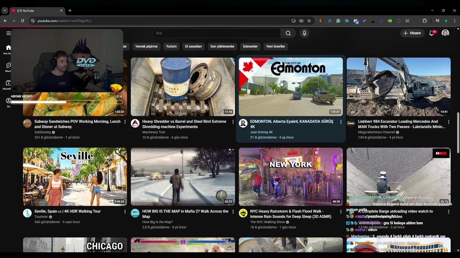Open the Chrome three-dot menu
Viewport: 460px width, 258px height.
455,21
